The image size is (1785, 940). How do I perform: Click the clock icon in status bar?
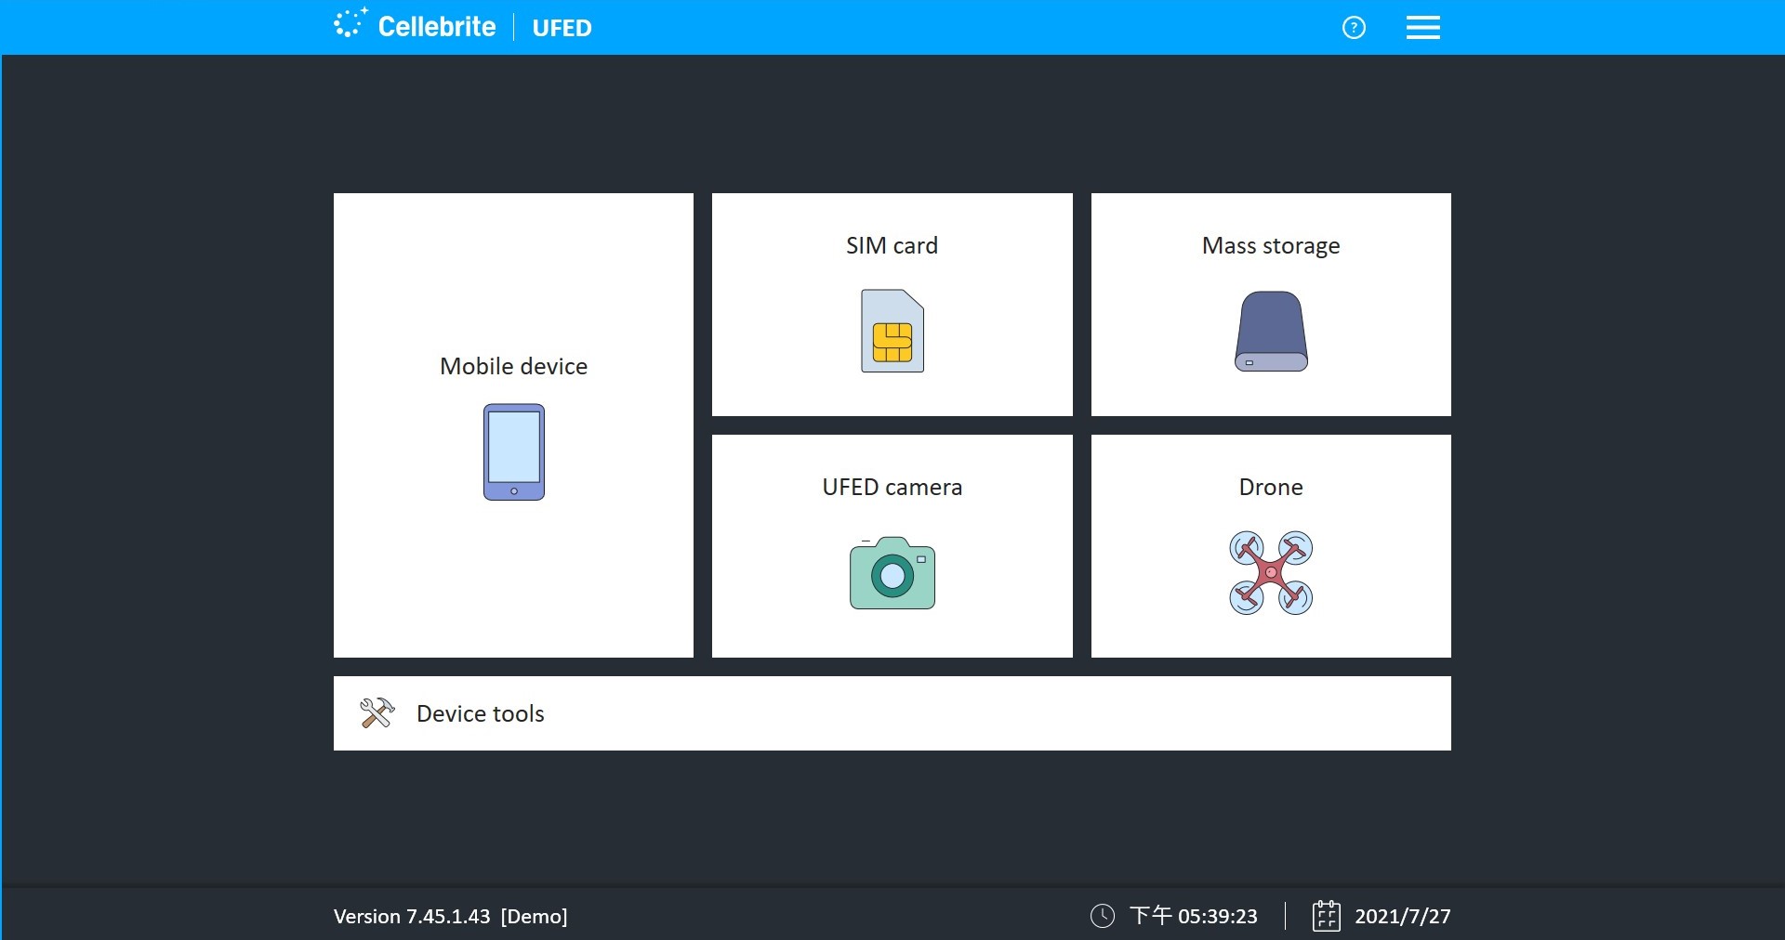[x=1103, y=916]
